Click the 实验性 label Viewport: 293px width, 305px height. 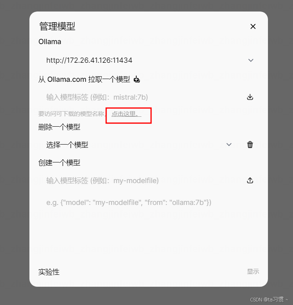(x=49, y=272)
